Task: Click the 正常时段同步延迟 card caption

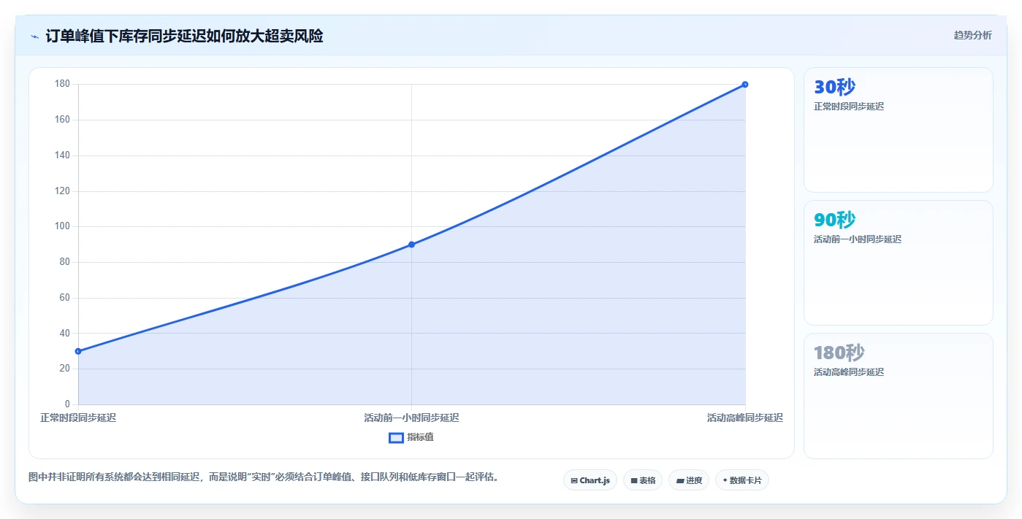Action: [x=849, y=107]
